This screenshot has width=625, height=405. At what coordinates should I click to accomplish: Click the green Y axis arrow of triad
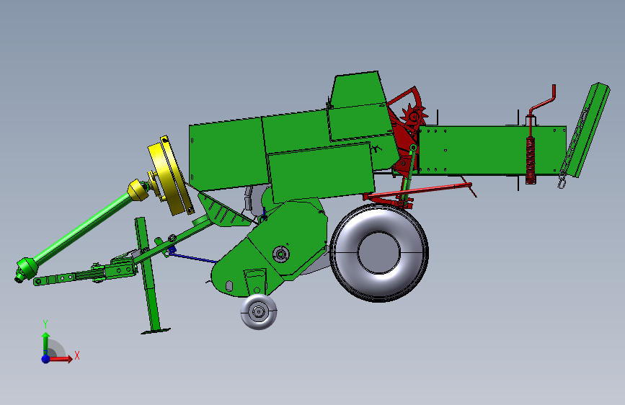click(46, 343)
